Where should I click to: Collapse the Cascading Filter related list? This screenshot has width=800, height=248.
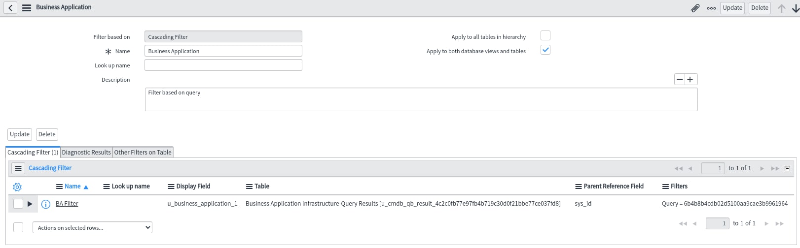(x=787, y=168)
